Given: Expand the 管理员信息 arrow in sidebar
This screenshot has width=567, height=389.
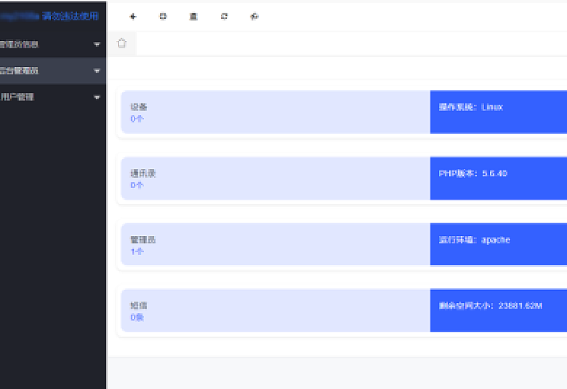Looking at the screenshot, I should point(97,45).
